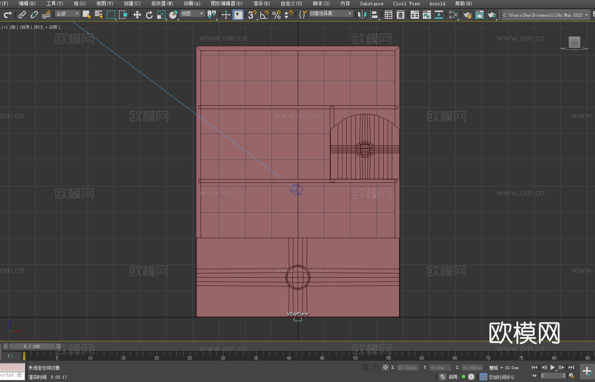Image resolution: width=595 pixels, height=382 pixels.
Task: Toggle Angle Snap
Action: [264, 15]
